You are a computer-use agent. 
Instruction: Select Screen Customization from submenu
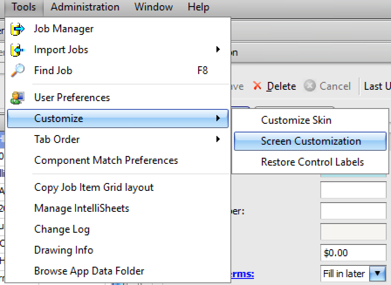click(310, 141)
